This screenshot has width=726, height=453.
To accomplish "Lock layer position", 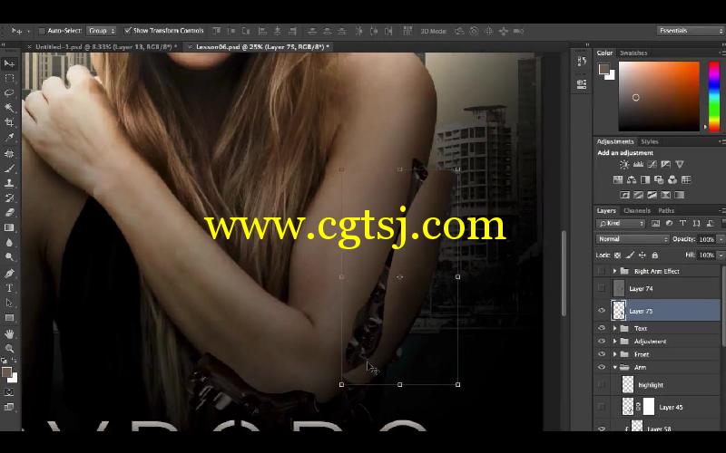I will tap(643, 255).
